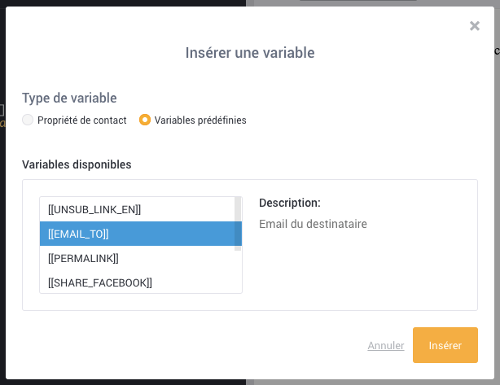Close the Insérer une variable dialog
This screenshot has width=500, height=385.
point(475,26)
